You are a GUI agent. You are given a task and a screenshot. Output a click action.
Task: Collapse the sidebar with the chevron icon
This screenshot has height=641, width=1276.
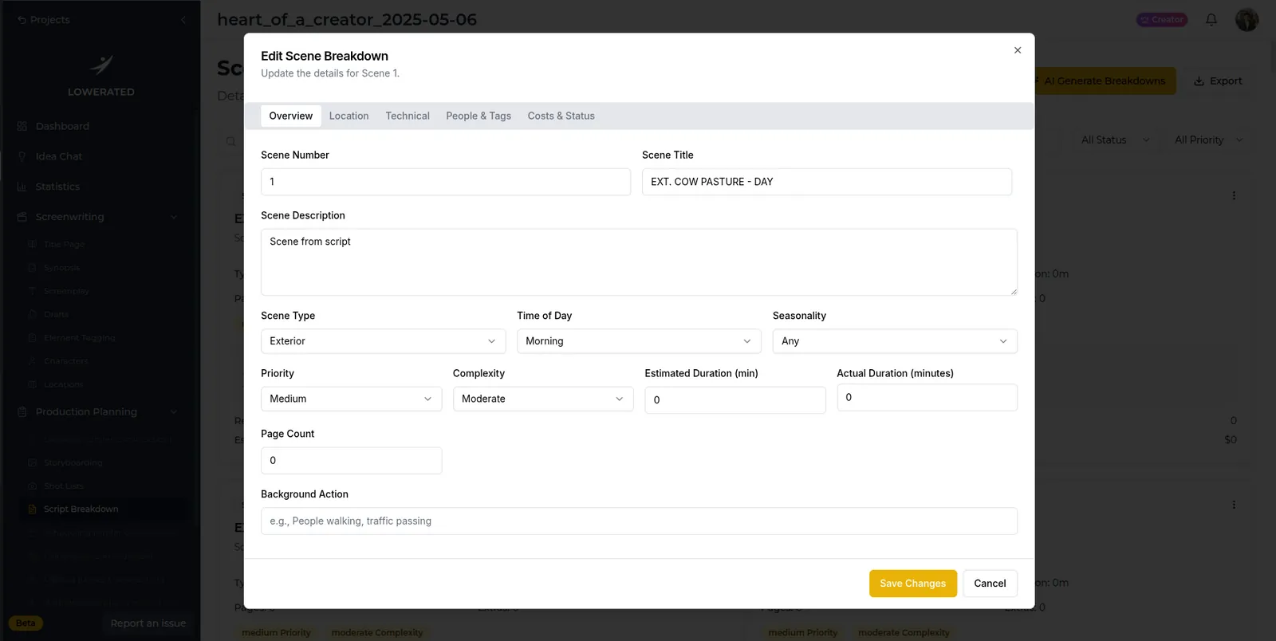[x=183, y=20]
